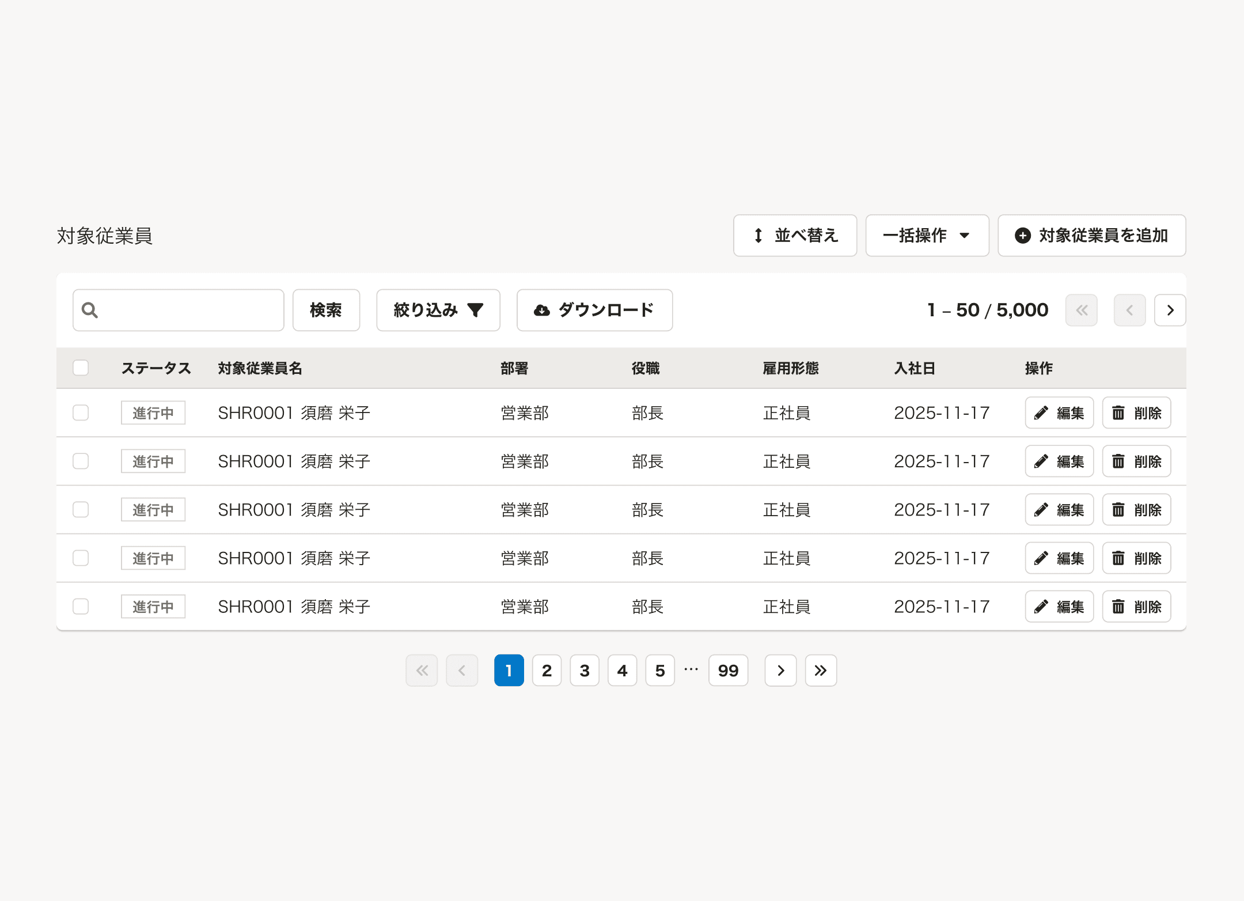Select the sort icon beside 並べ替え
1244x901 pixels.
coord(758,235)
